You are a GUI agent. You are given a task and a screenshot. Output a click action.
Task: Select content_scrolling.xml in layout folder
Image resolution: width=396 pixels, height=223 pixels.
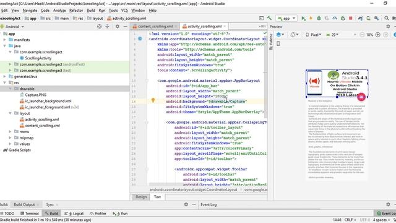tap(43, 125)
